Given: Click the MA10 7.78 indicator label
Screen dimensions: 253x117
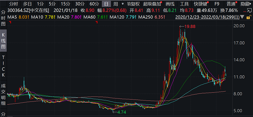Looking at the screenshot, I should pyautogui.click(x=43, y=17).
